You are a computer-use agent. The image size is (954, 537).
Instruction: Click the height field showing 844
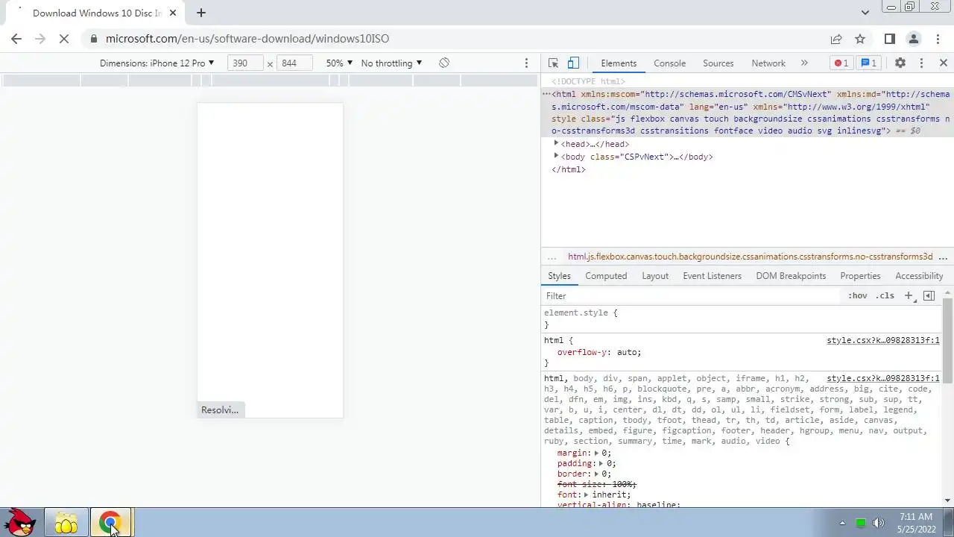pos(295,63)
